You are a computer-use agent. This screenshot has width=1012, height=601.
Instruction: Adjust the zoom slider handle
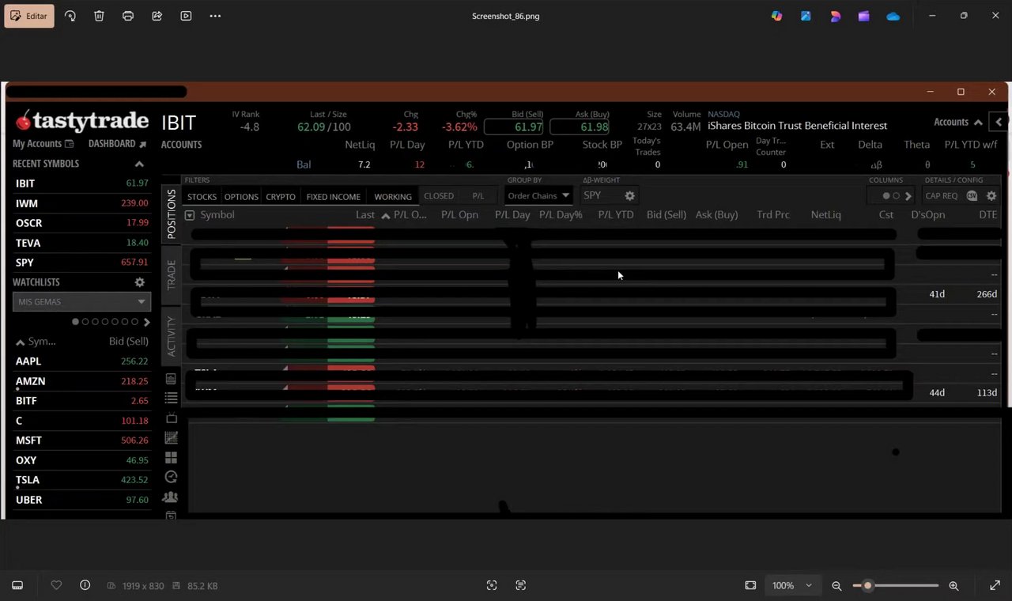point(867,585)
